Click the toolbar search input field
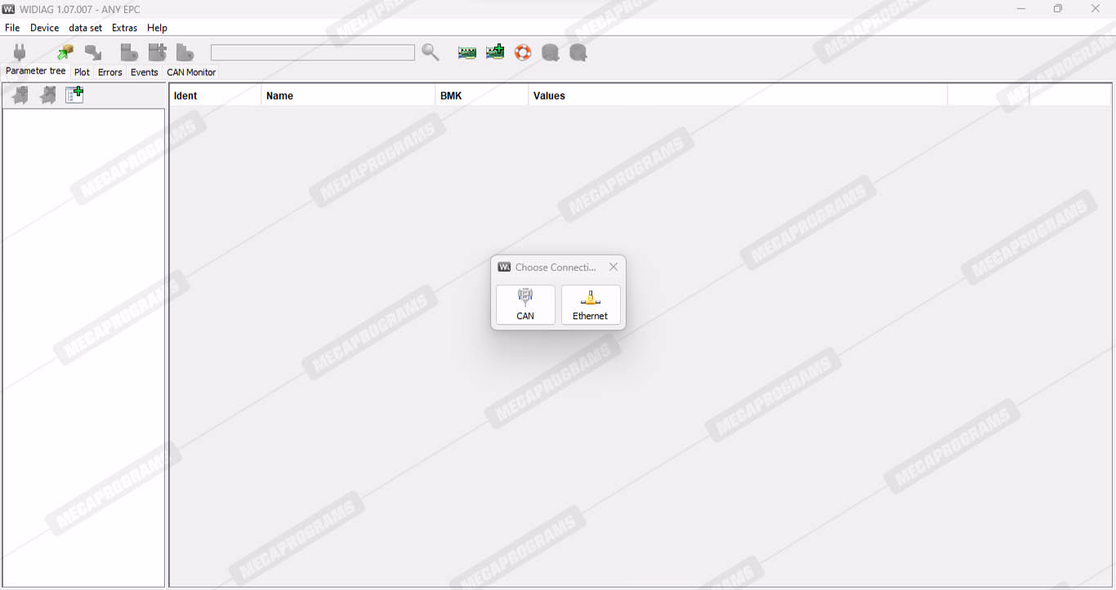 coord(312,52)
